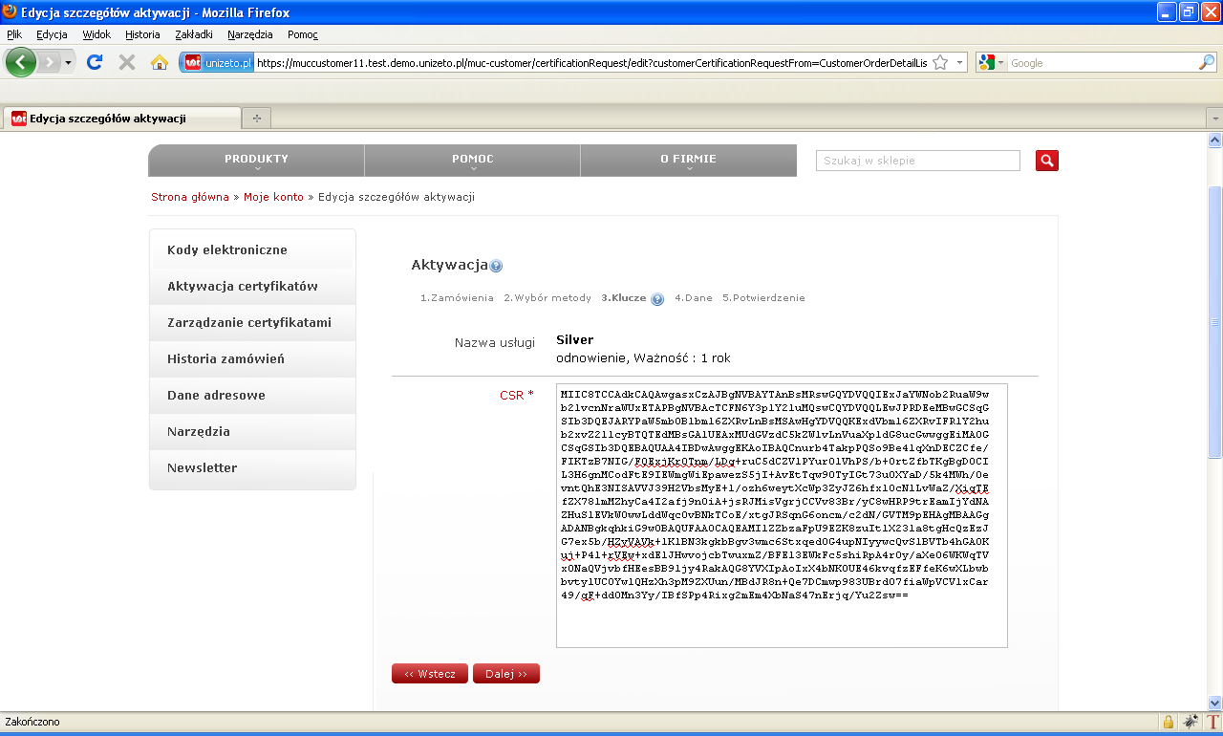Expand the POMOC navigation menu on site
This screenshot has width=1223, height=736.
473,161
